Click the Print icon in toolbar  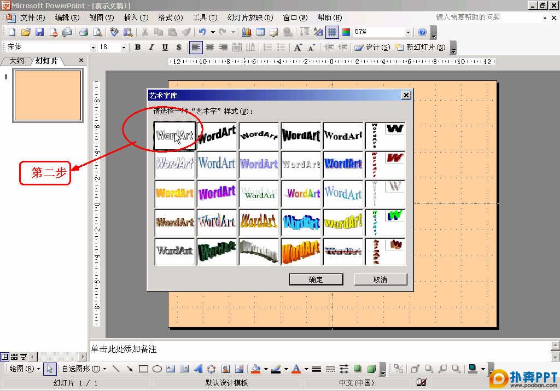(84, 32)
